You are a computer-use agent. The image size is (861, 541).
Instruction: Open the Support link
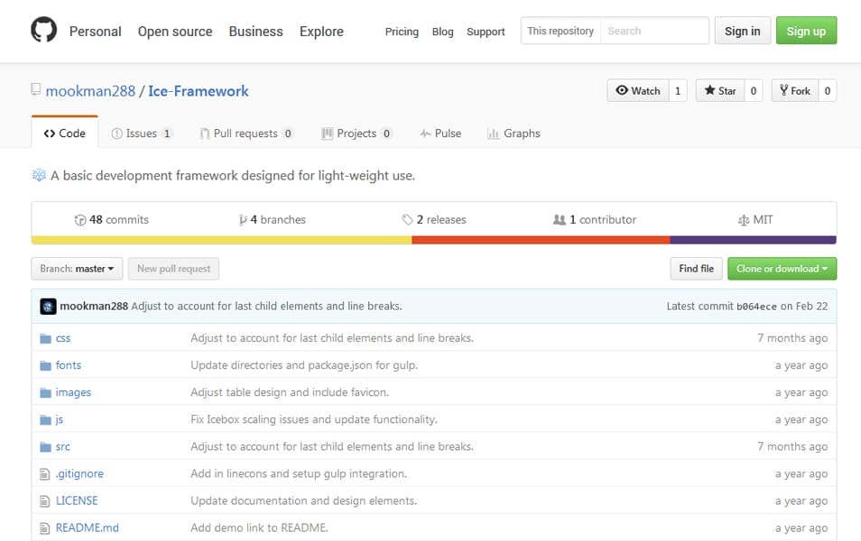[x=486, y=32]
